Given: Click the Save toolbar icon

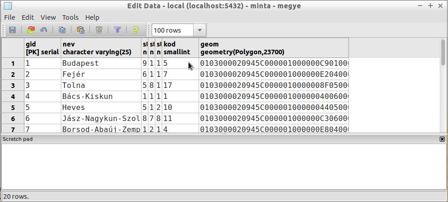Looking at the screenshot, I should point(12,30).
